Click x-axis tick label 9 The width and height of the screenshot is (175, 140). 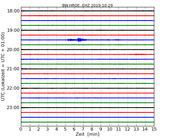(101, 129)
